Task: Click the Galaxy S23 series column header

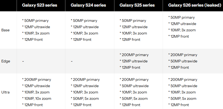Action: click(39, 5)
